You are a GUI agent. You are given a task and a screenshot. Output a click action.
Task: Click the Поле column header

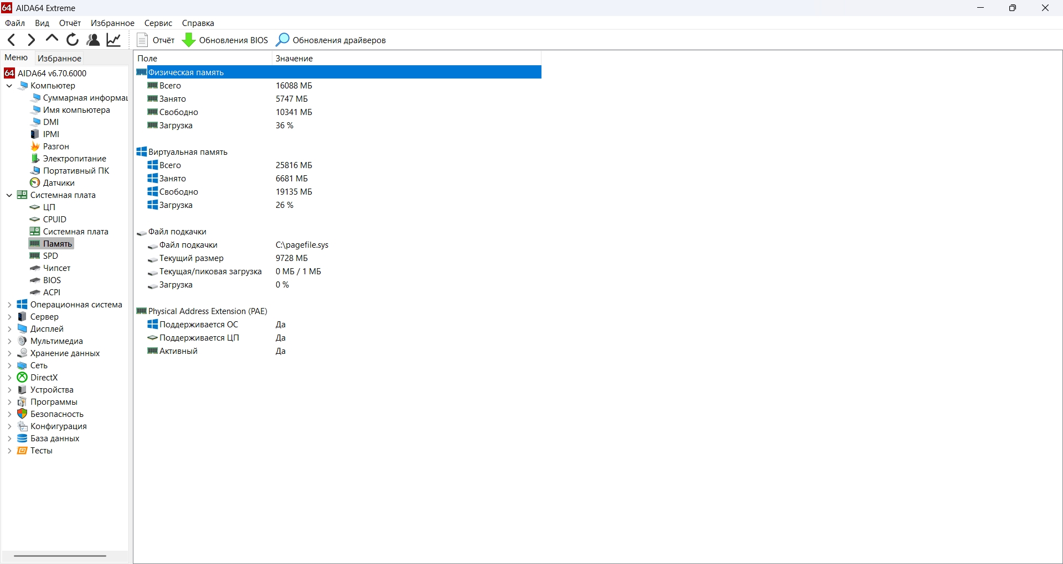[x=203, y=58]
